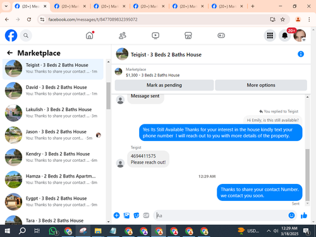This screenshot has width=316, height=237.
Task: Click the More options button
Action: tap(261, 85)
